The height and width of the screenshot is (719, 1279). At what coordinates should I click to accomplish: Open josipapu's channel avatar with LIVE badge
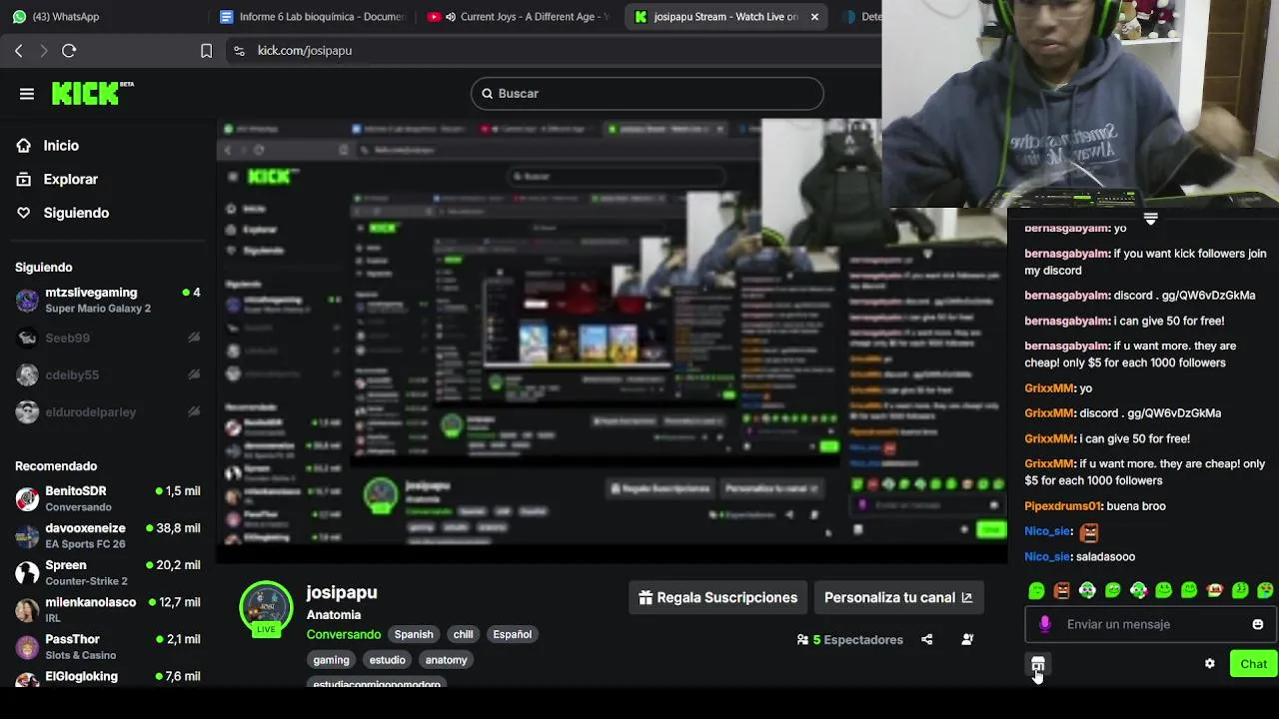[265, 608]
